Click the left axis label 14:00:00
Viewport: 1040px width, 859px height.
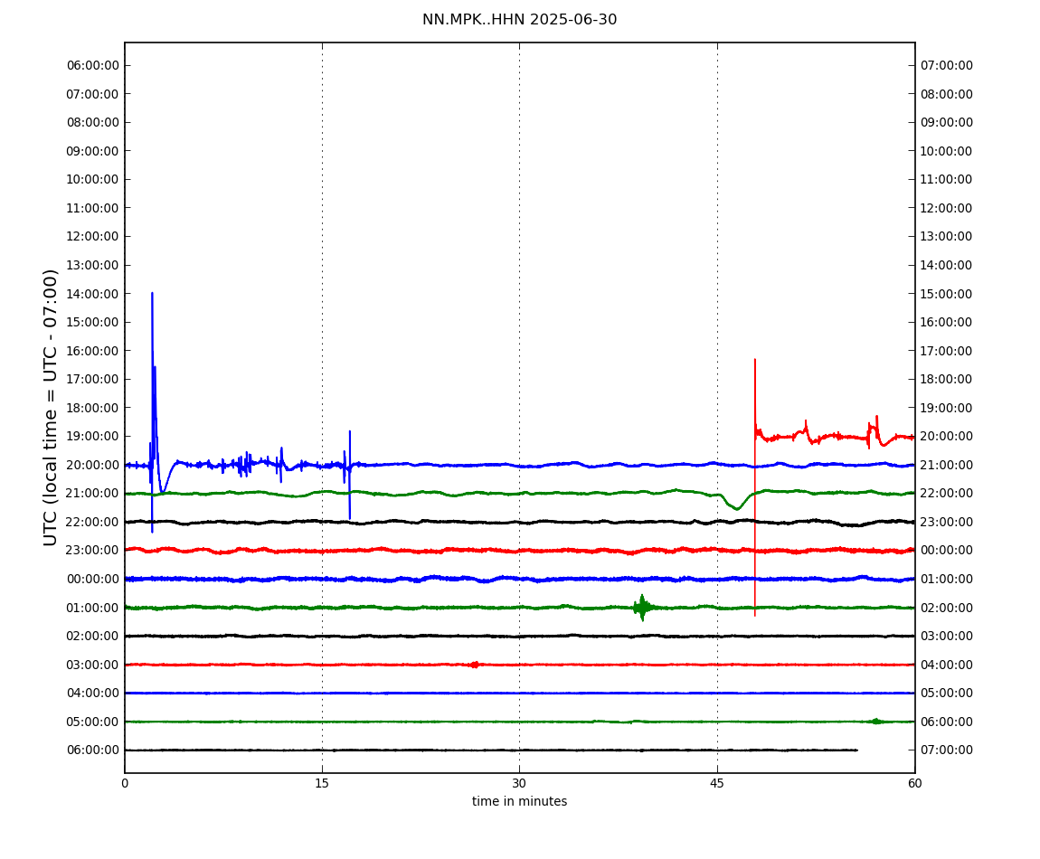[x=93, y=294]
